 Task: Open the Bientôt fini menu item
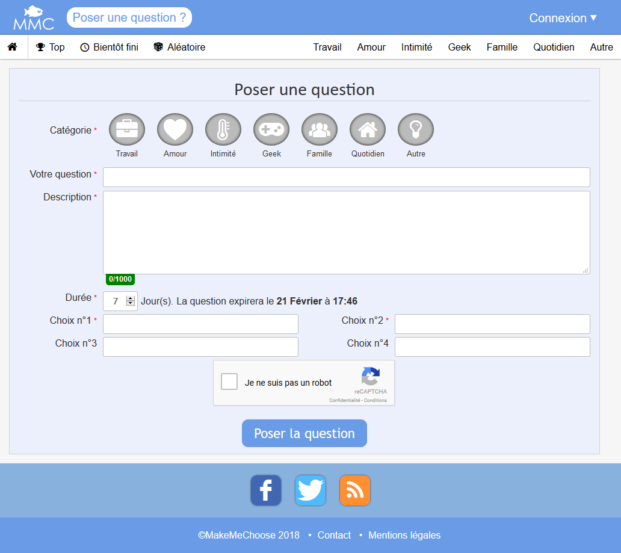pos(110,47)
